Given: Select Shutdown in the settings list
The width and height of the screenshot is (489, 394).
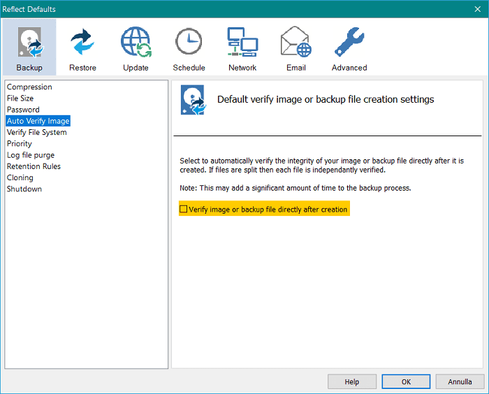Looking at the screenshot, I should tap(24, 189).
